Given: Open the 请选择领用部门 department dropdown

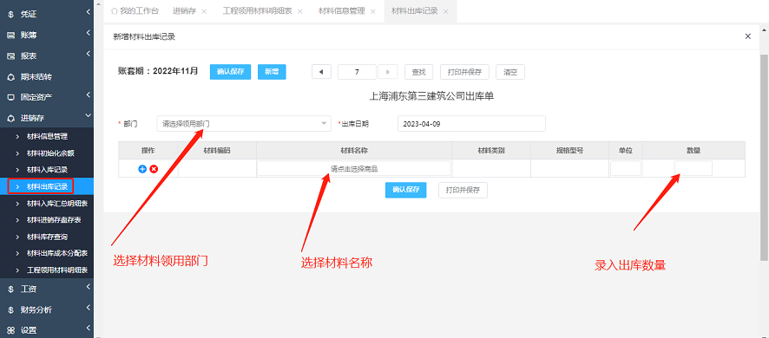Looking at the screenshot, I should (x=244, y=124).
